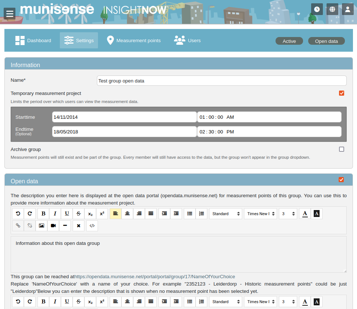
Task: Open code view in the upper editor
Action: [92, 226]
